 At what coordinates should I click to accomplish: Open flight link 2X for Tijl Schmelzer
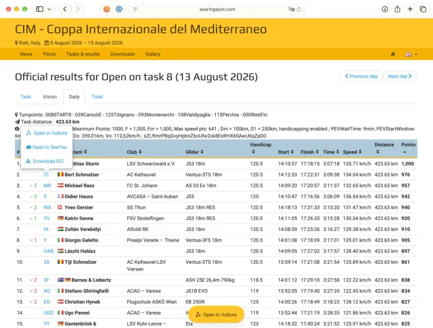click(46, 262)
